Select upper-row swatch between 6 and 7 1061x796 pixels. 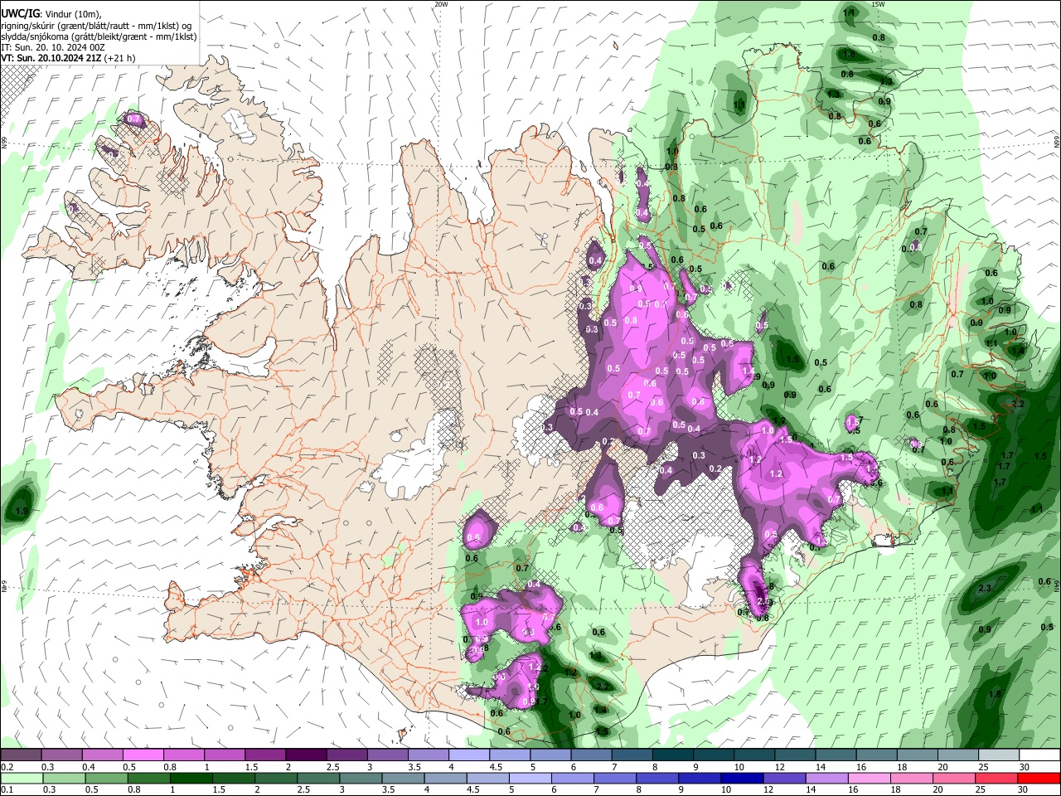[x=591, y=755]
